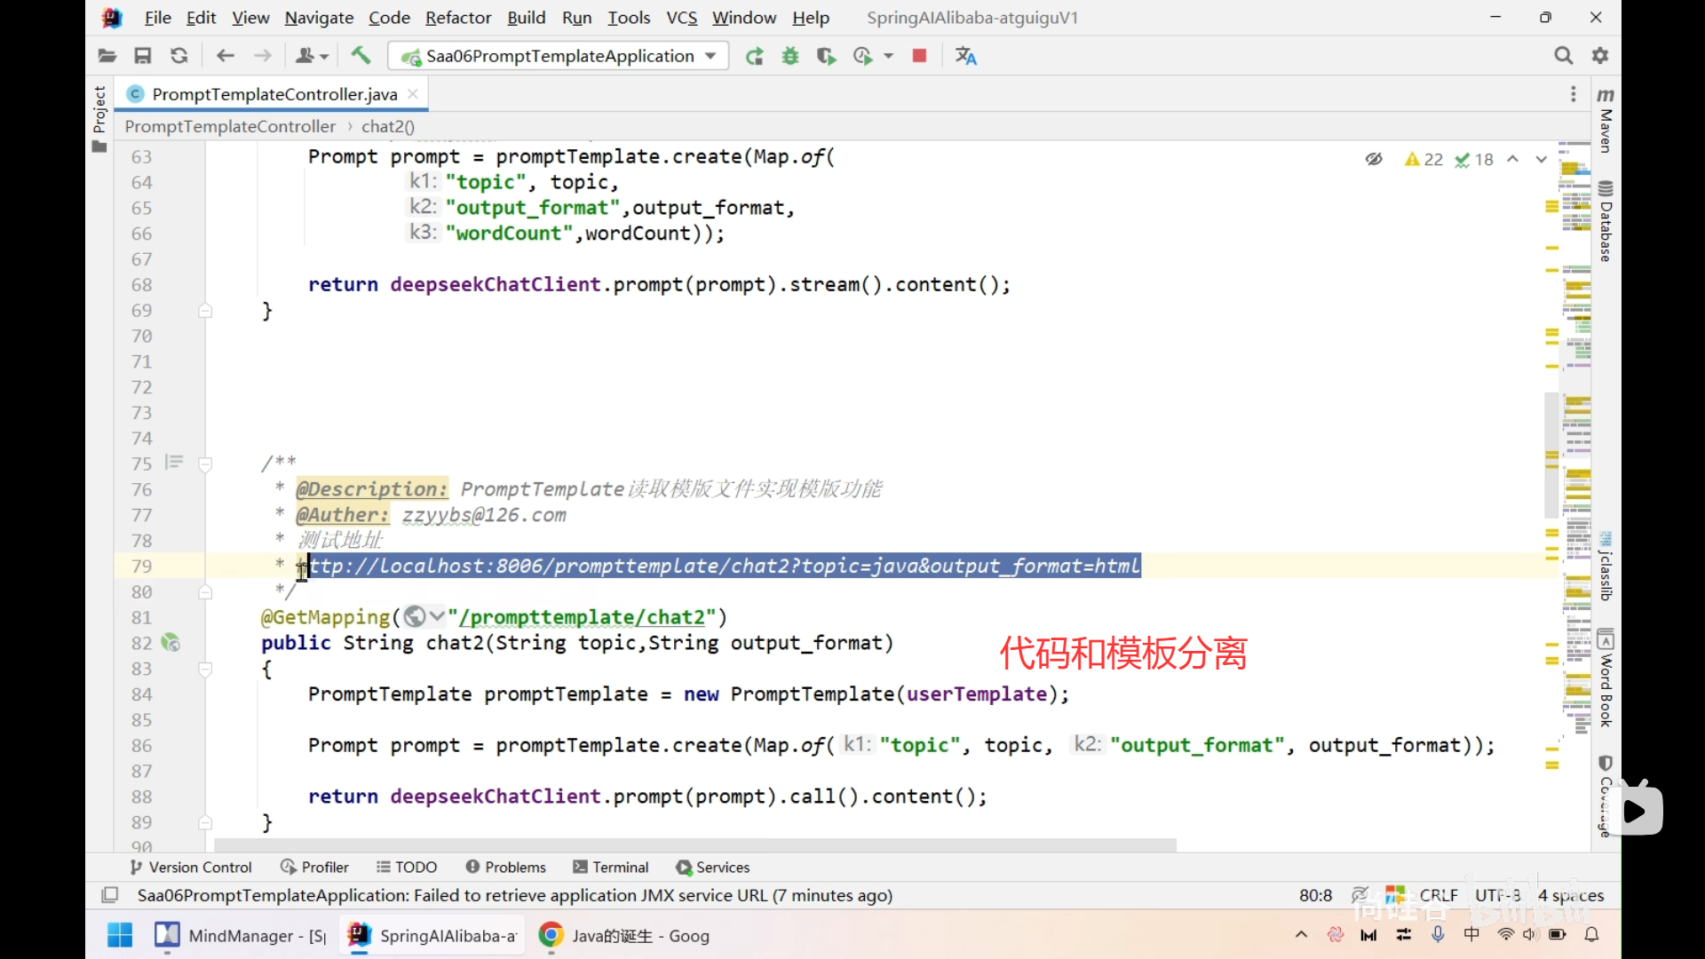This screenshot has height=959, width=1705.
Task: Click the Sync/Reload refresh icon
Action: pyautogui.click(x=178, y=56)
